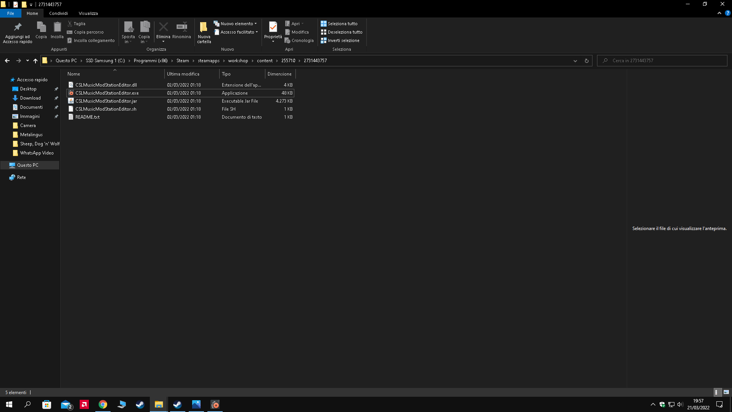Open the notification center icon
The width and height of the screenshot is (732, 412).
tap(719, 404)
